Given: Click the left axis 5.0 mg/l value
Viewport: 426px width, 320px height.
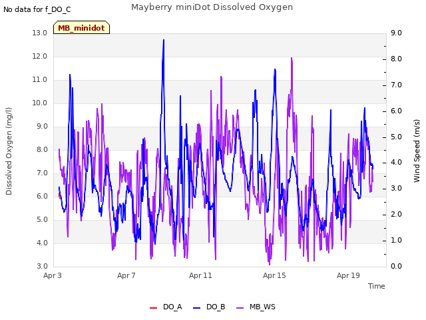Looking at the screenshot, I should pyautogui.click(x=42, y=220).
